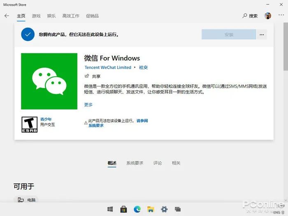Open the 社交 category link
Viewport: 288px width, 216px height.
[x=144, y=67]
